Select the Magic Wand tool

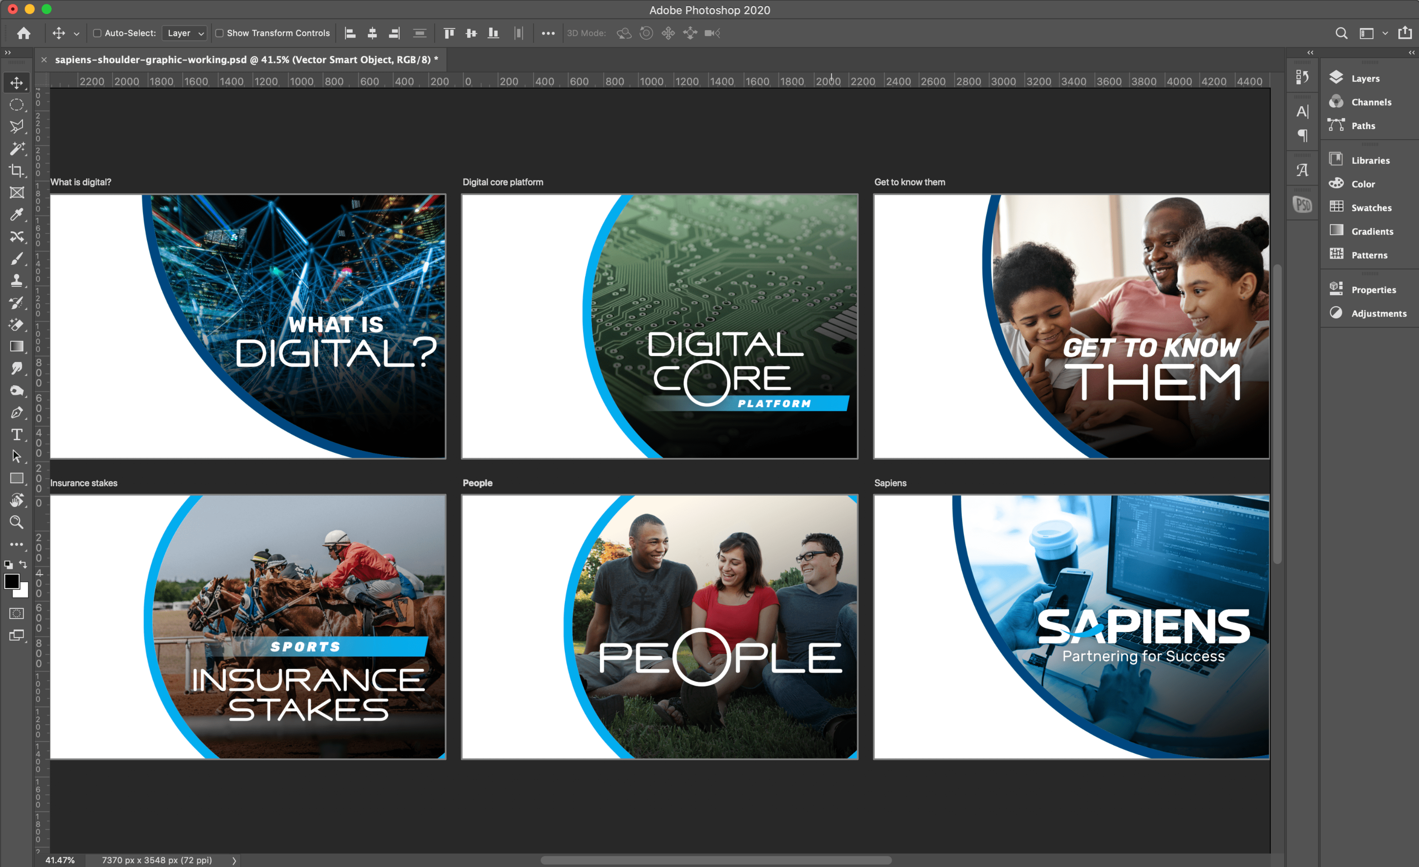pyautogui.click(x=17, y=149)
